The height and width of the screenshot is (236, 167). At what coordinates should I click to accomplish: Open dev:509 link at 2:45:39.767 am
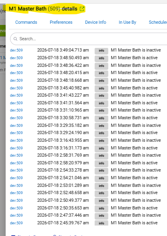[16, 223]
